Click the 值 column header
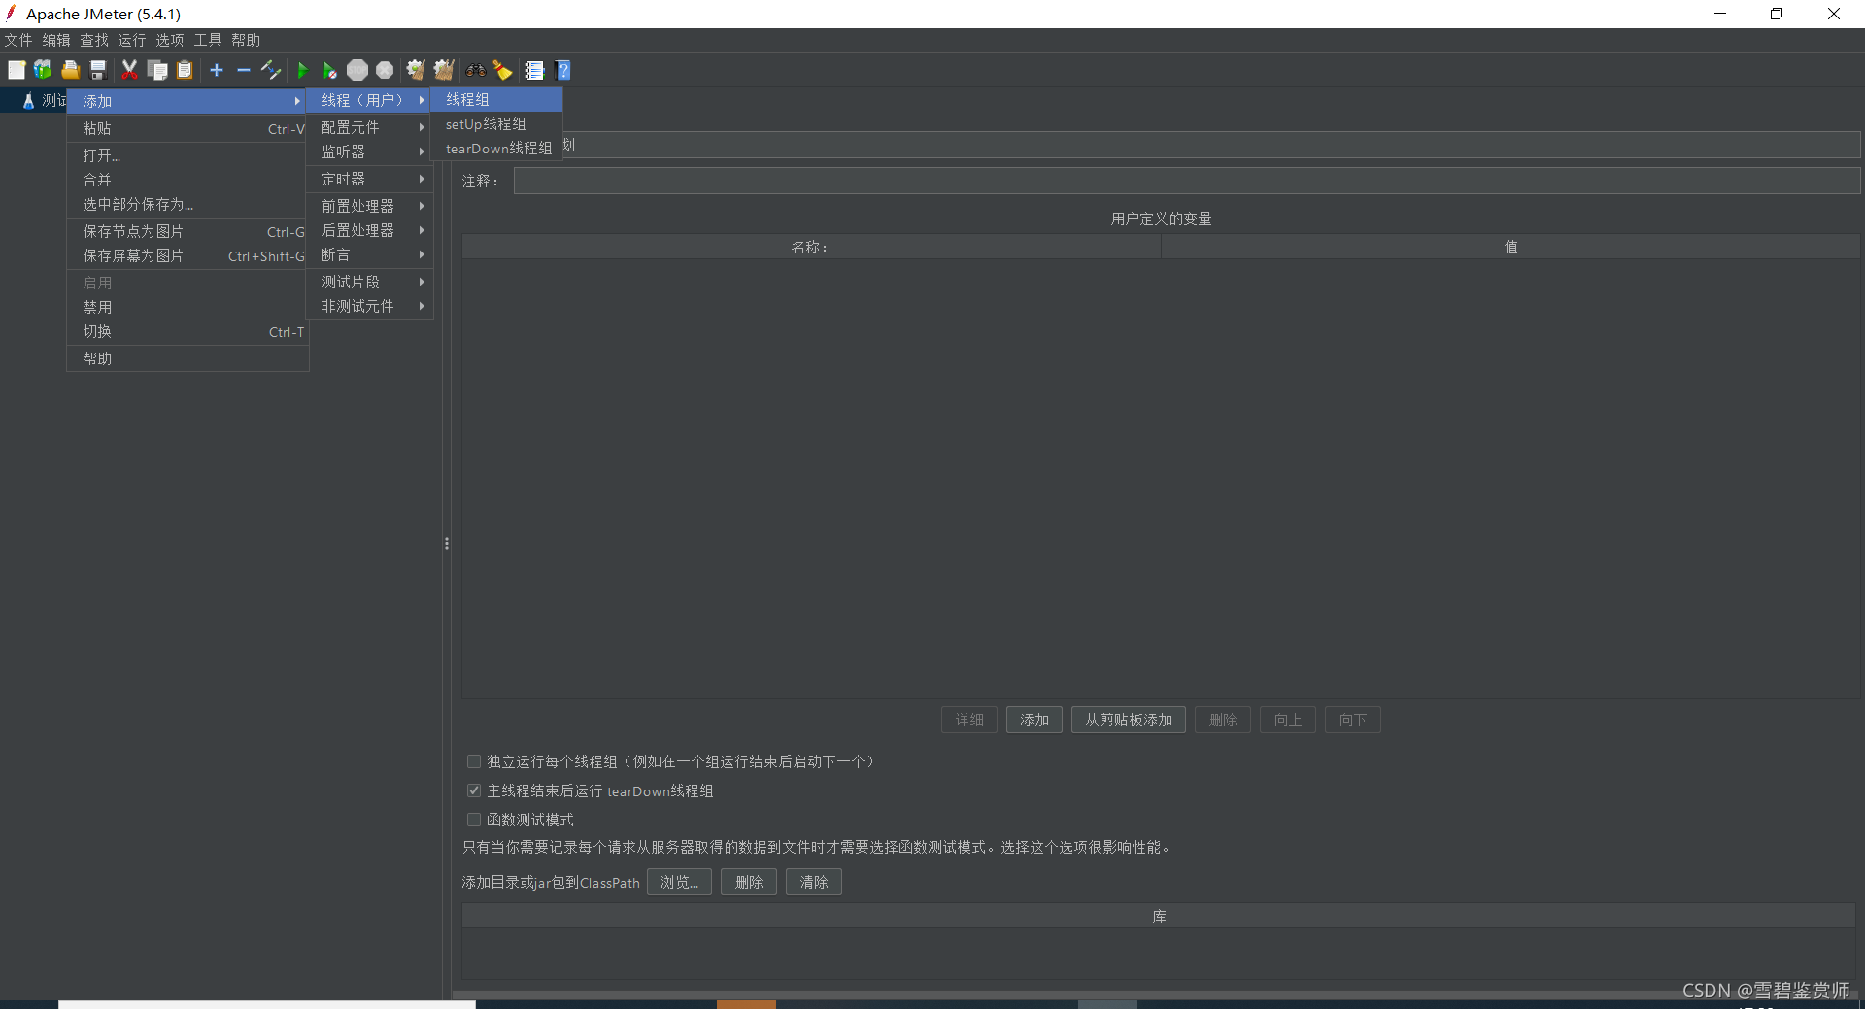1865x1009 pixels. tap(1510, 247)
